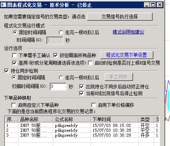Sort by 下单时间 column header
This screenshot has height=146, width=170.
115,119
